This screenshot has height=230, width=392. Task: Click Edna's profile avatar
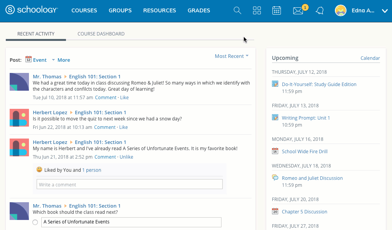tap(340, 11)
